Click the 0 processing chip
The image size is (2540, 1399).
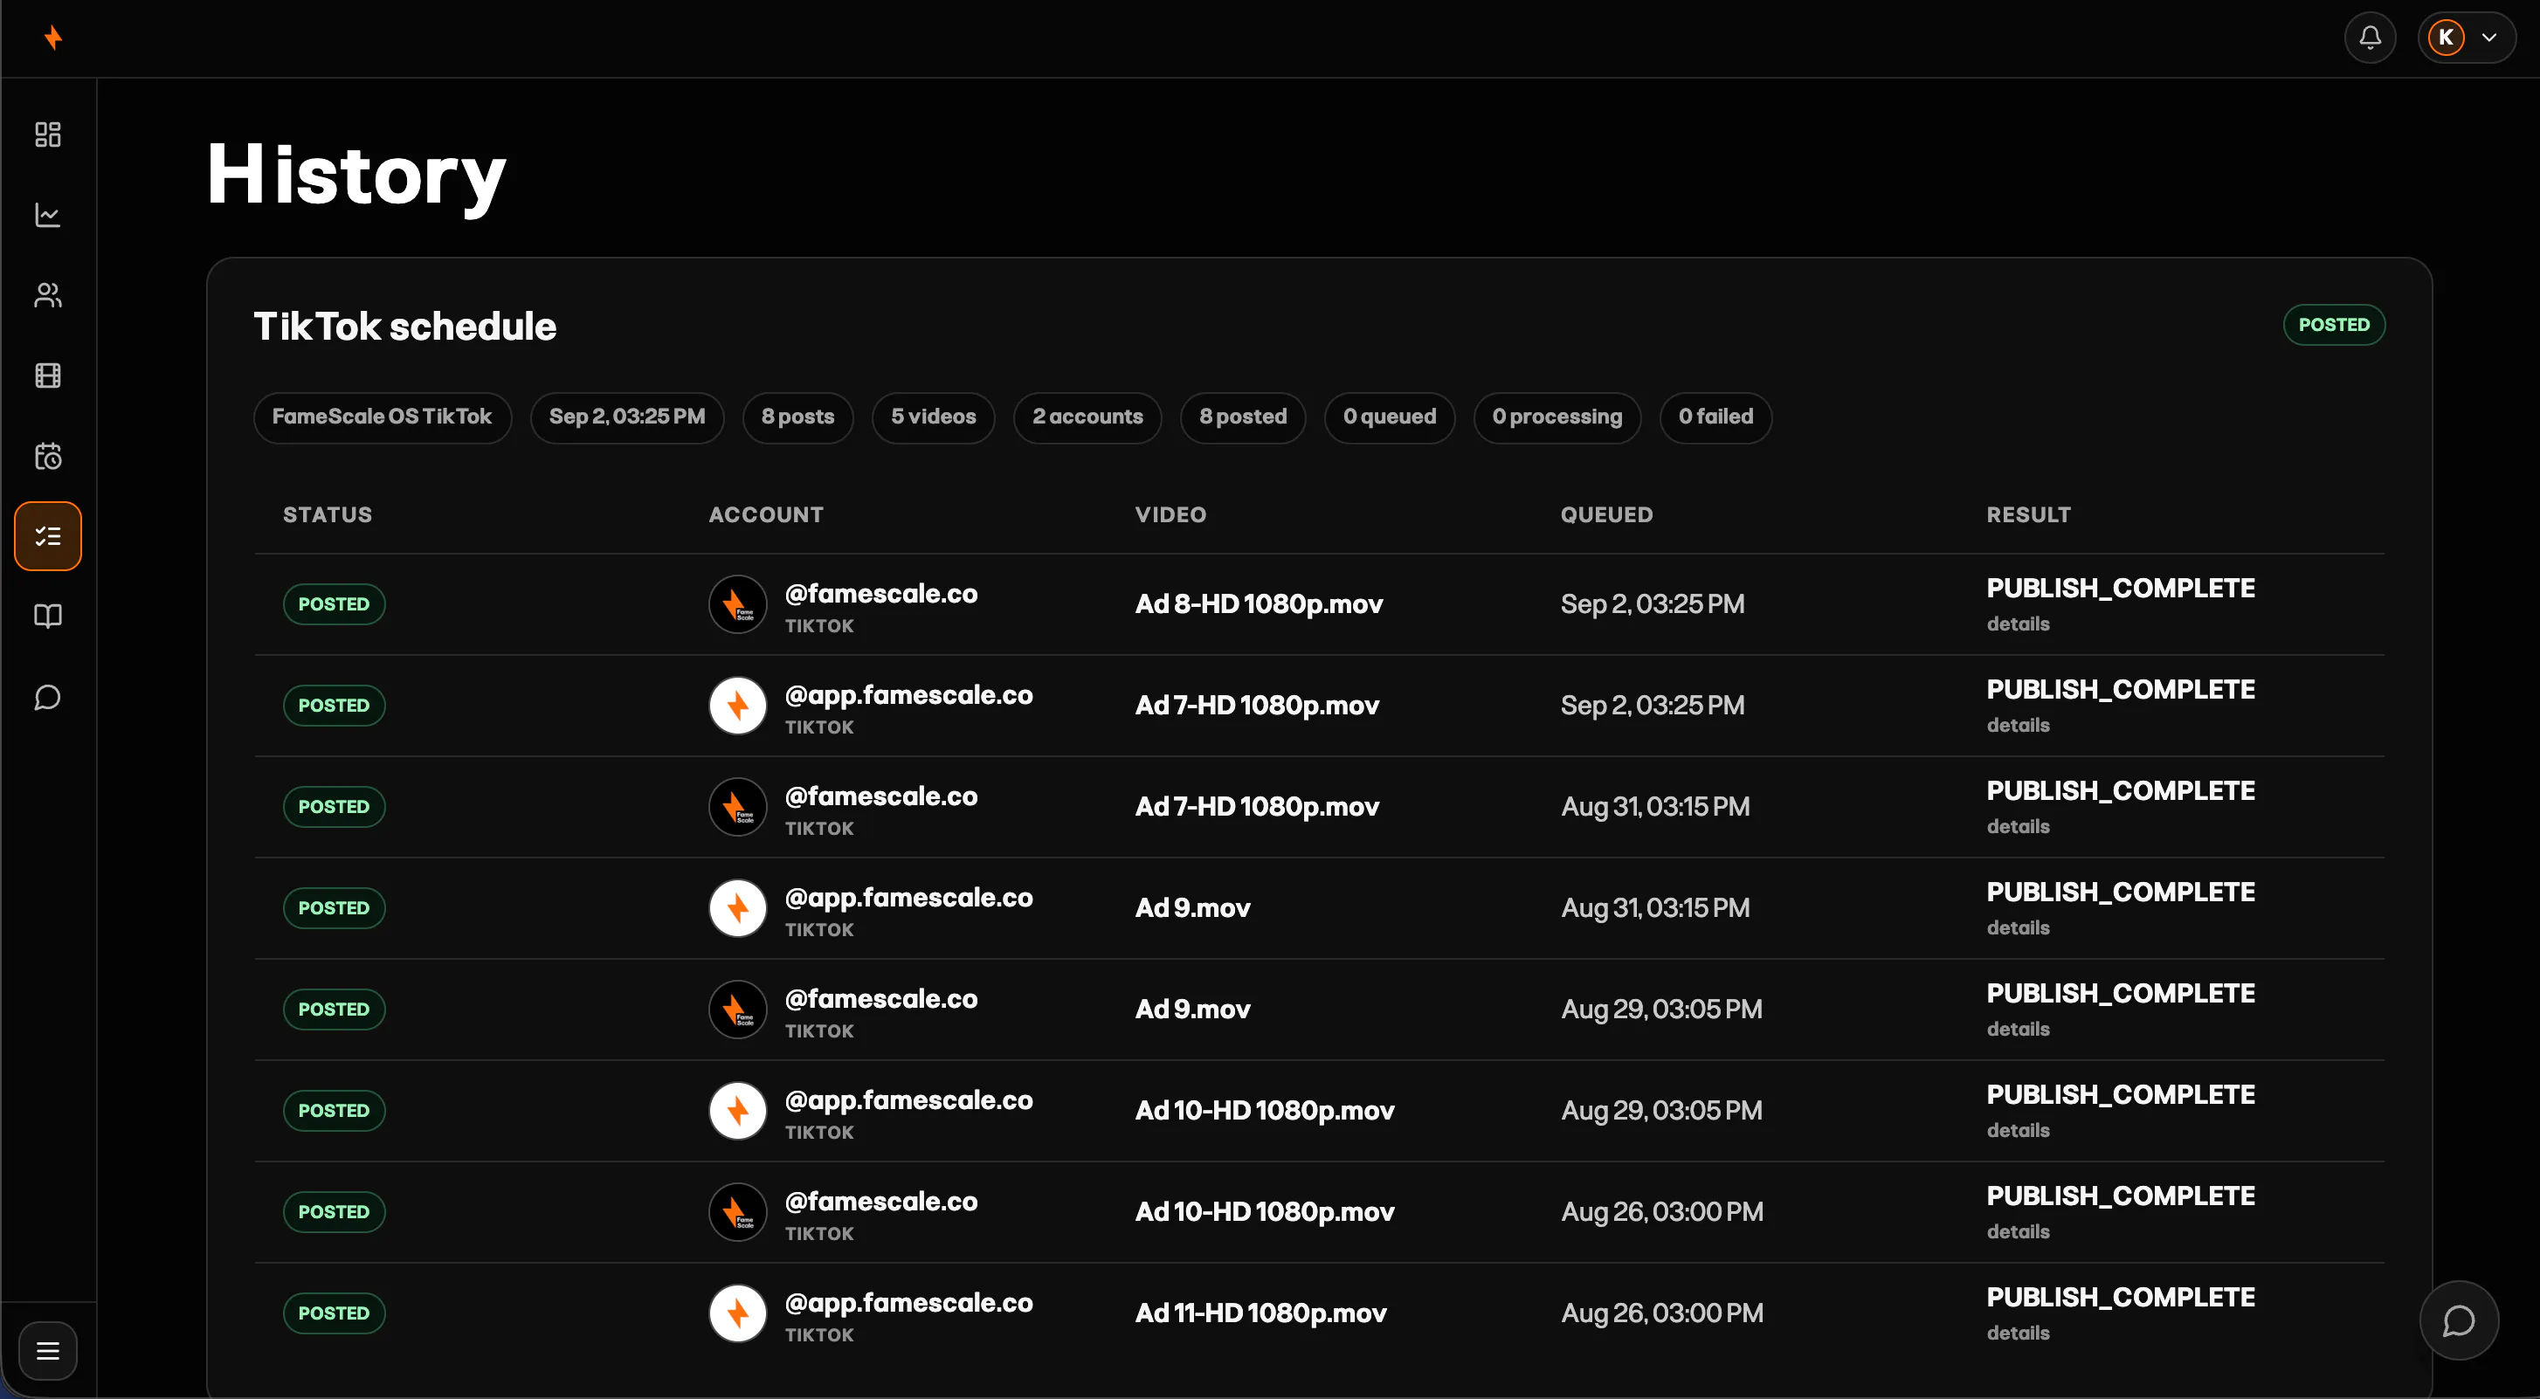pos(1558,417)
